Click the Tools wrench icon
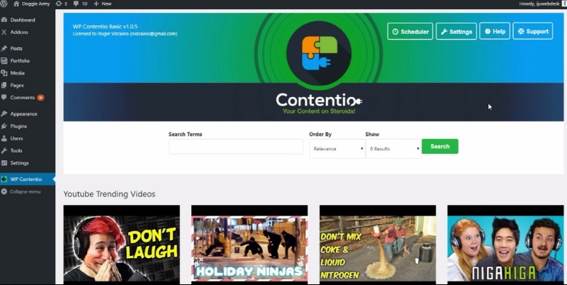The width and height of the screenshot is (567, 285). point(4,151)
